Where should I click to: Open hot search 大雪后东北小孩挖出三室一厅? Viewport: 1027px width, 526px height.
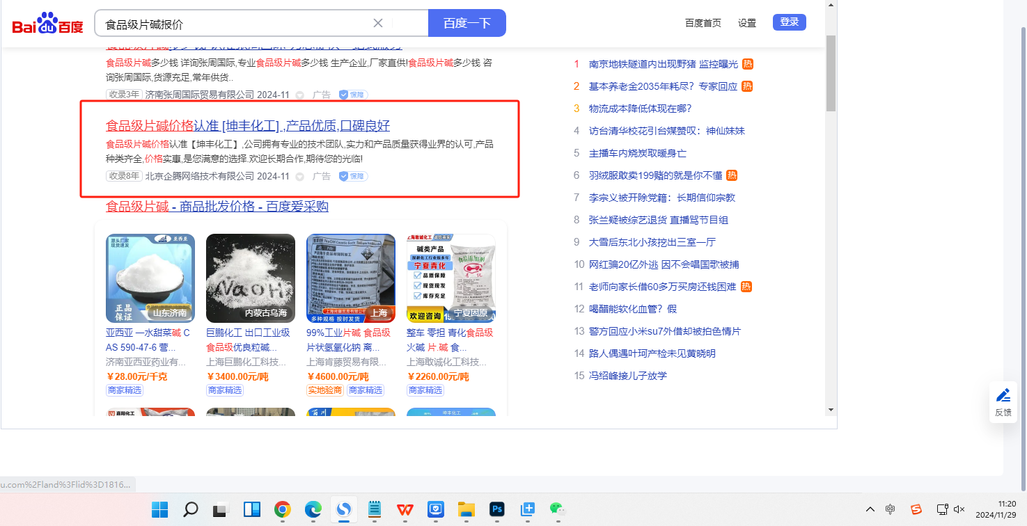(652, 242)
